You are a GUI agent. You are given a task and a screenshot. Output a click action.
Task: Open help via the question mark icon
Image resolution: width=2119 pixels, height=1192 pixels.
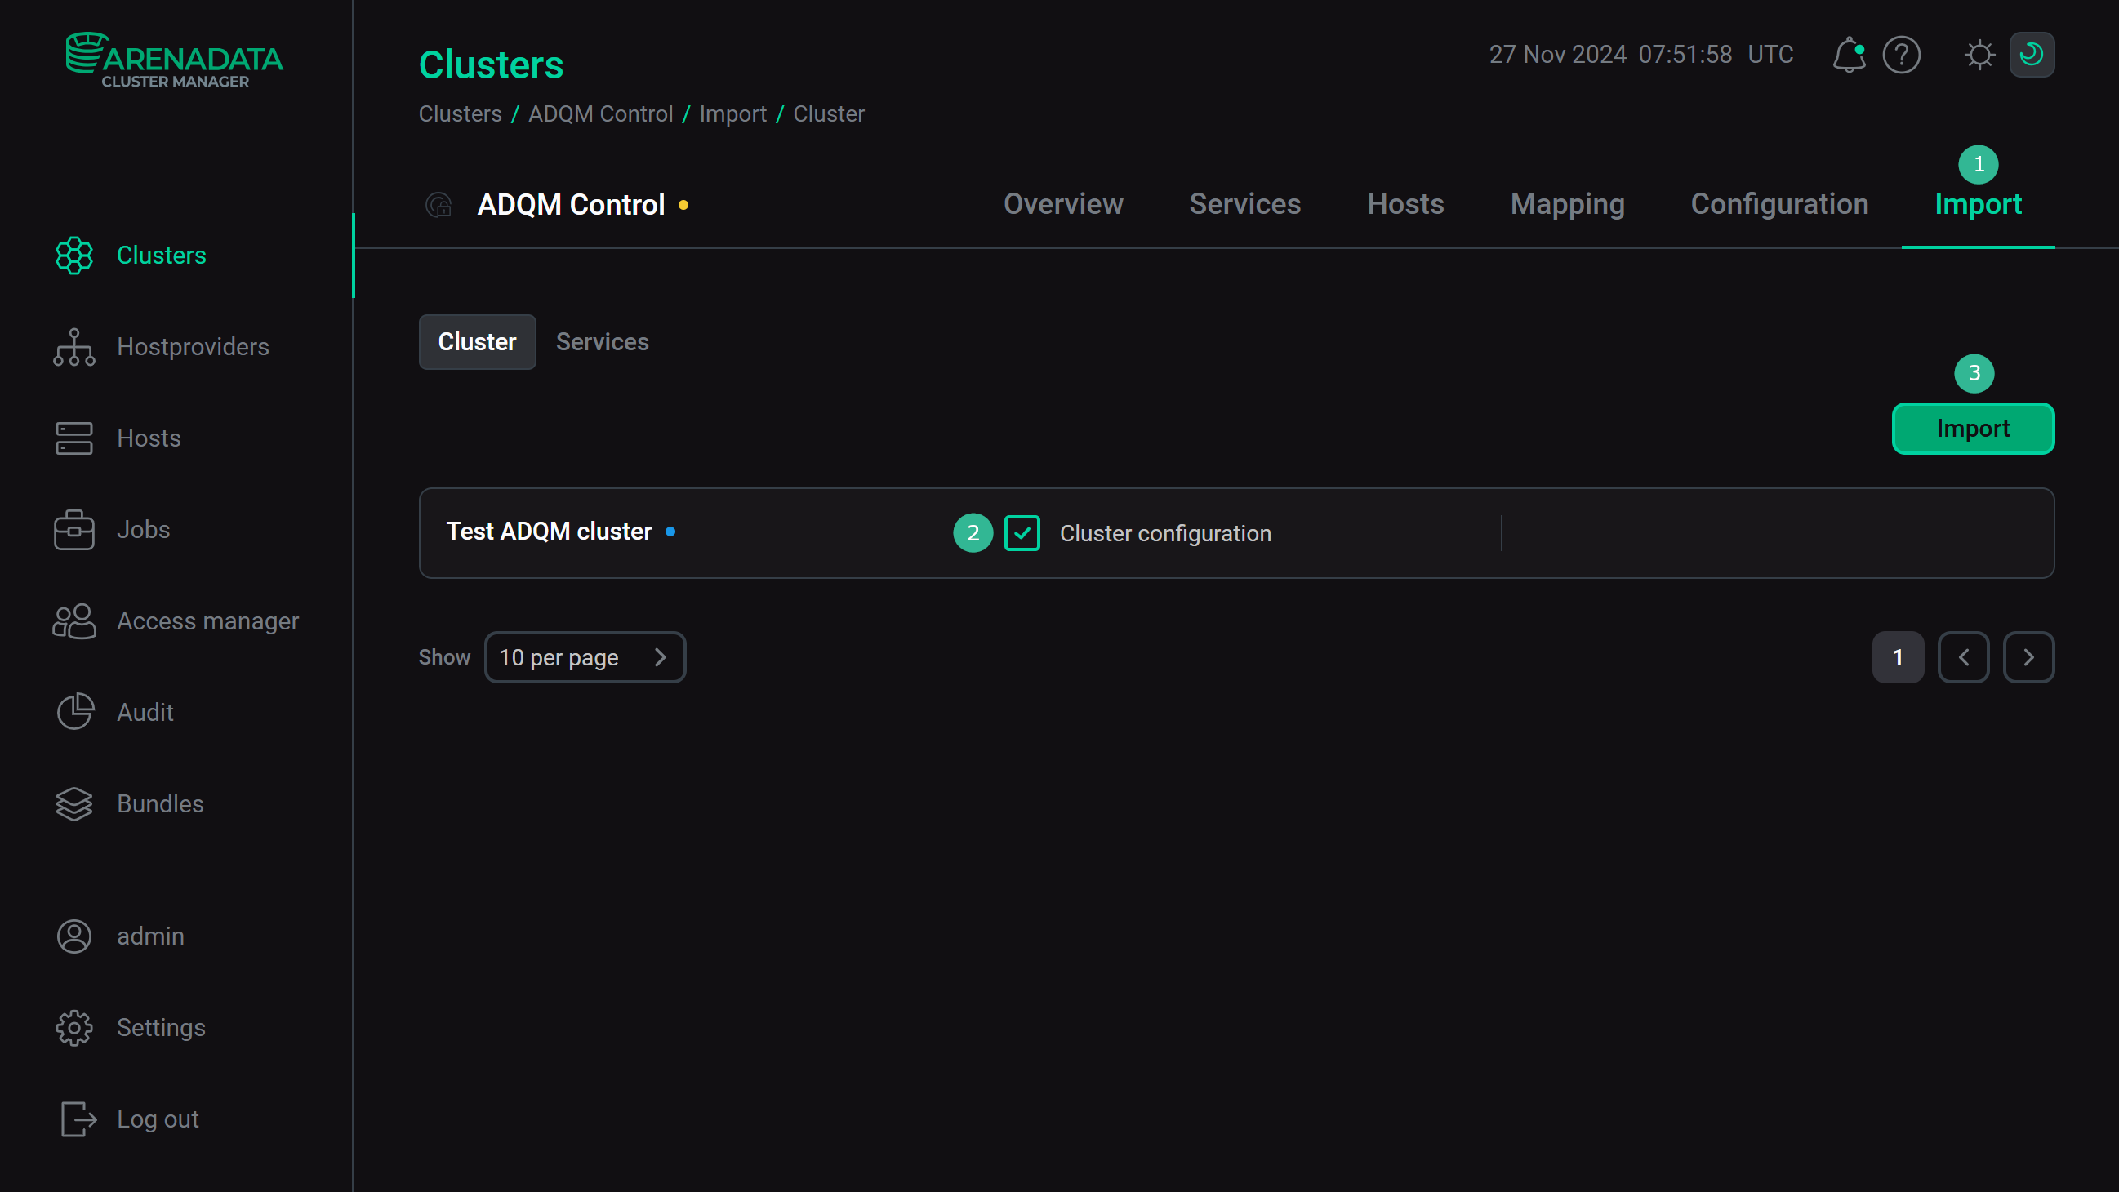(x=1901, y=56)
